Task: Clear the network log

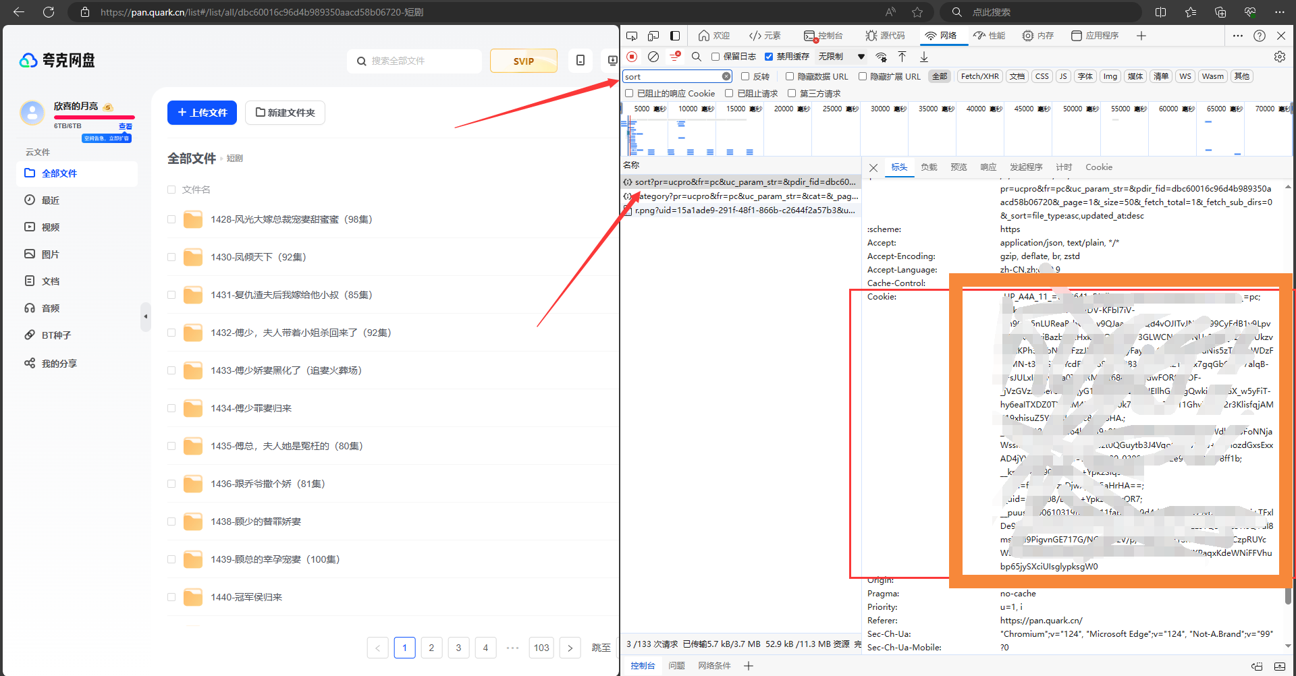Action: click(653, 57)
